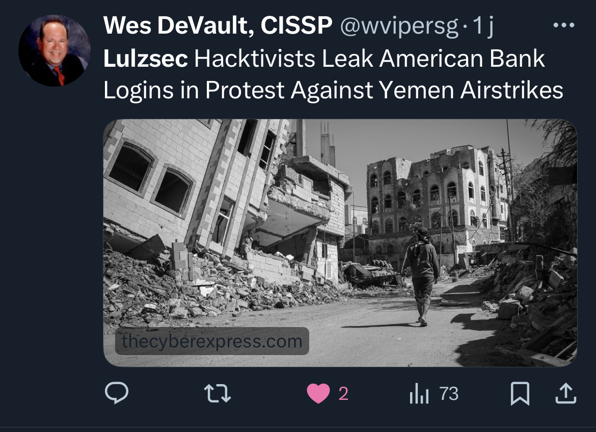Click the 73 views count
The width and height of the screenshot is (596, 432).
tap(449, 394)
